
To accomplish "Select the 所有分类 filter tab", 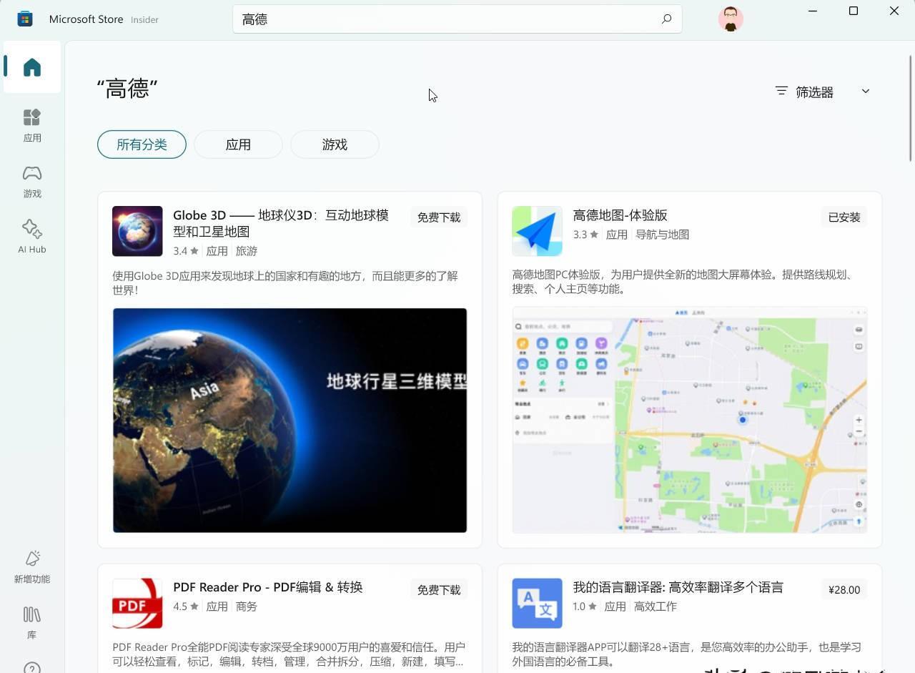I will [x=142, y=144].
